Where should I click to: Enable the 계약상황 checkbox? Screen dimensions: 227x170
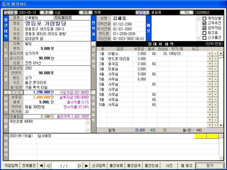204,18
